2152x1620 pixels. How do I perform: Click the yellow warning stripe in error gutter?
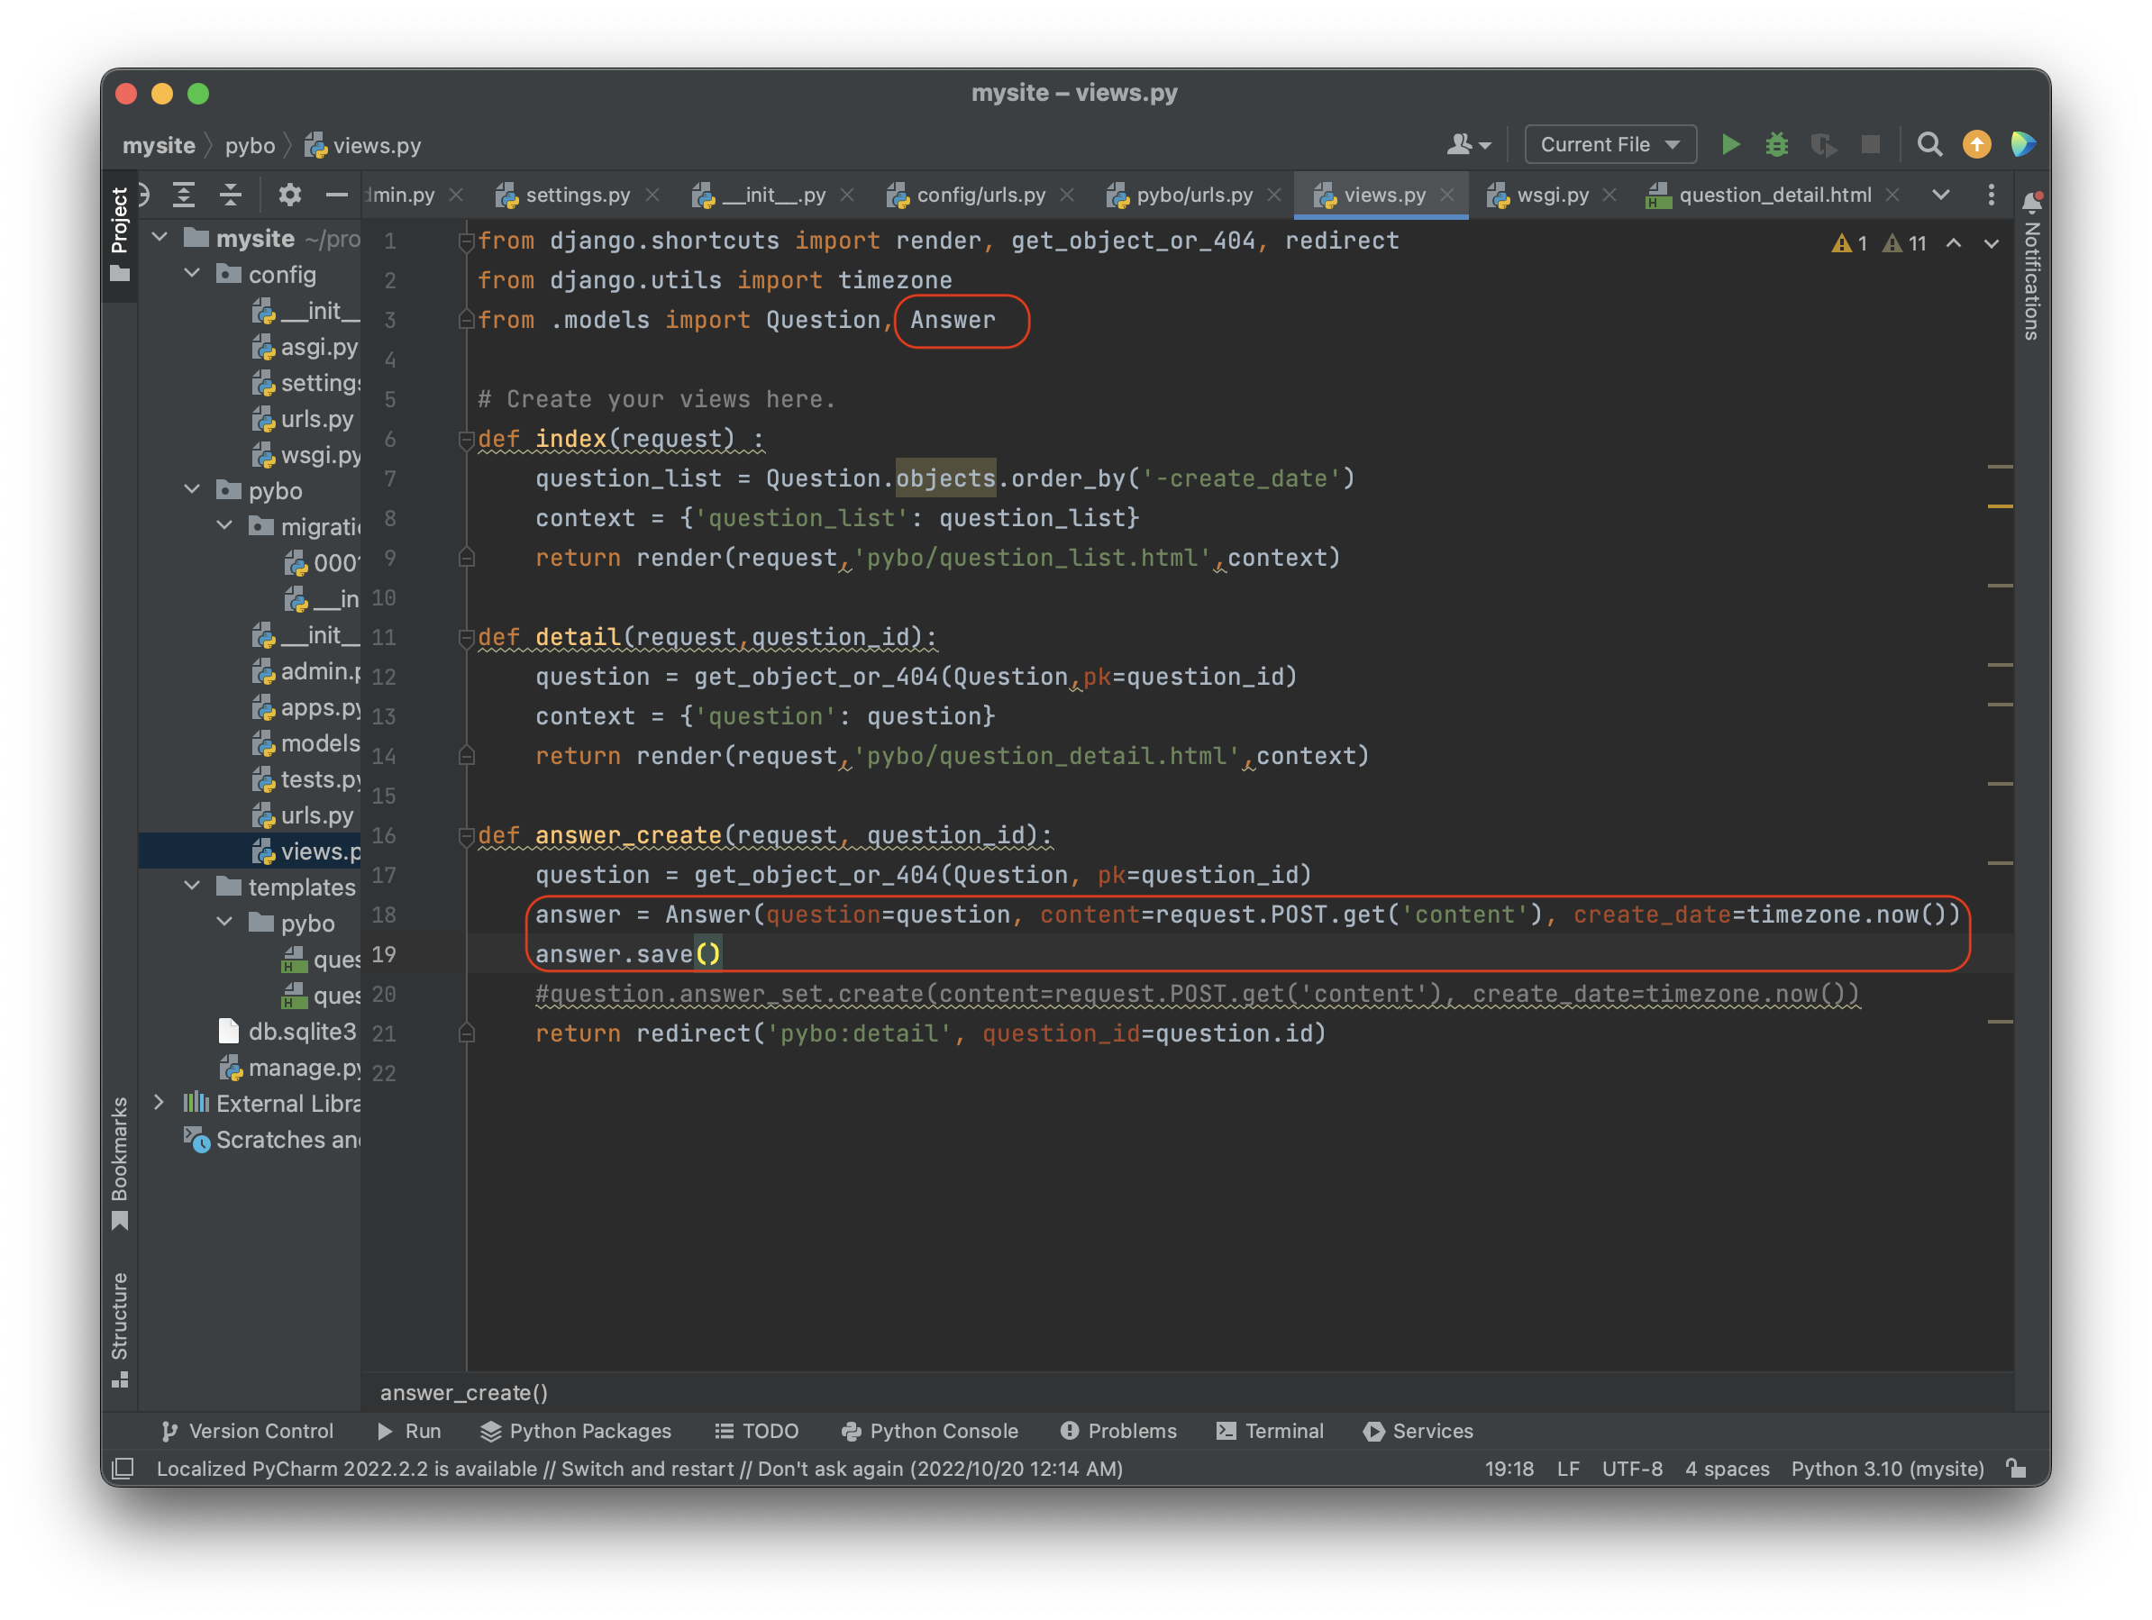pos(2000,506)
